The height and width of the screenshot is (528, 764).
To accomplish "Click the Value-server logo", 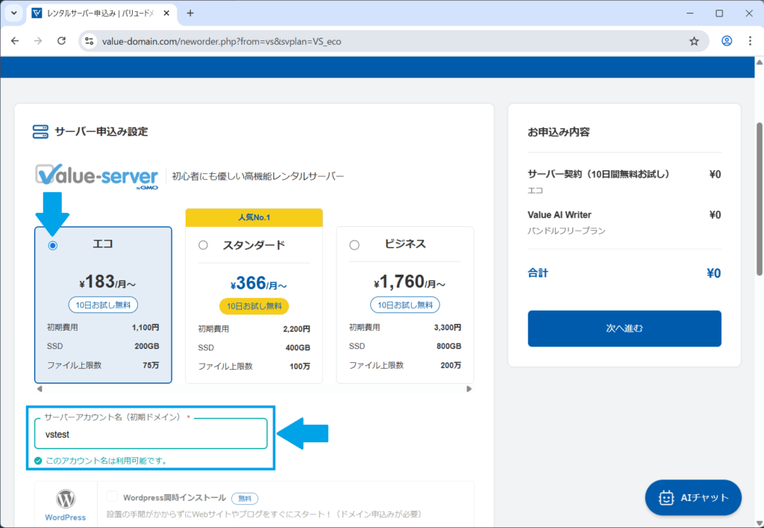I will tap(97, 176).
